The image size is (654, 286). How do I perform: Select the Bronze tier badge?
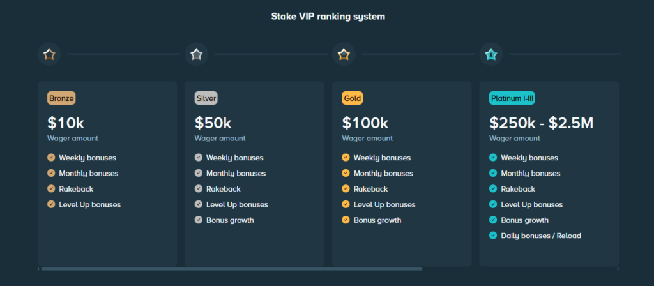(x=61, y=98)
